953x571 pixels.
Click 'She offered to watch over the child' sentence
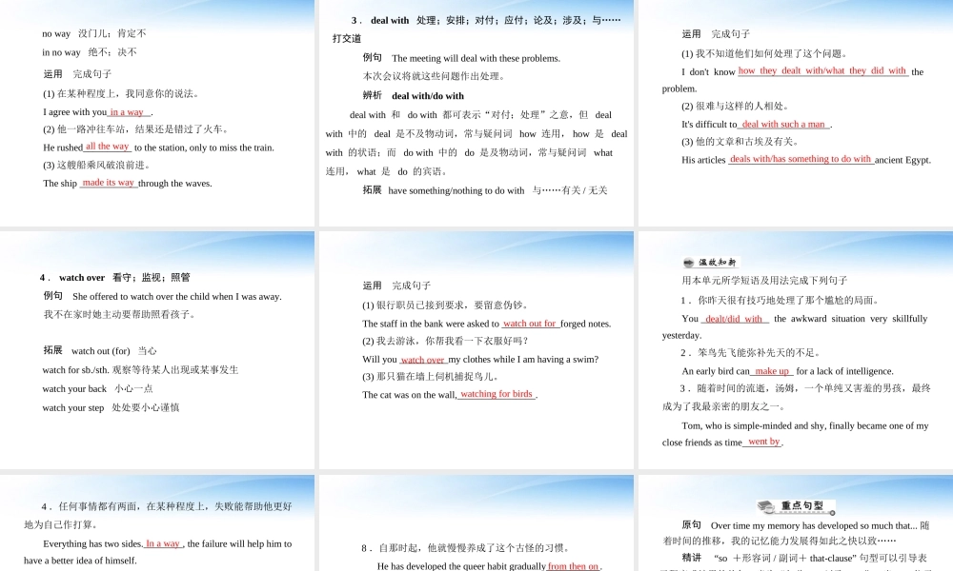pos(177,297)
